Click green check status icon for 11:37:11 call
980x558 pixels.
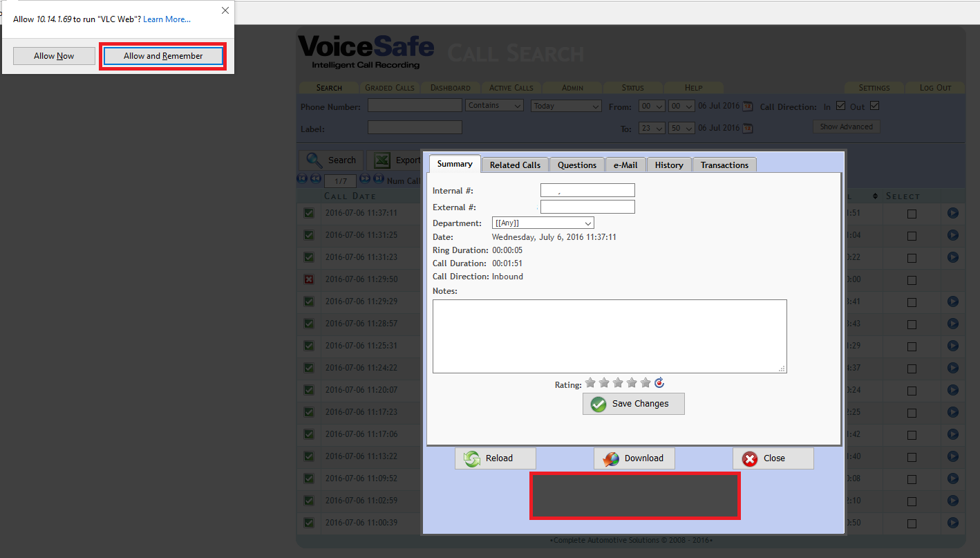click(309, 213)
